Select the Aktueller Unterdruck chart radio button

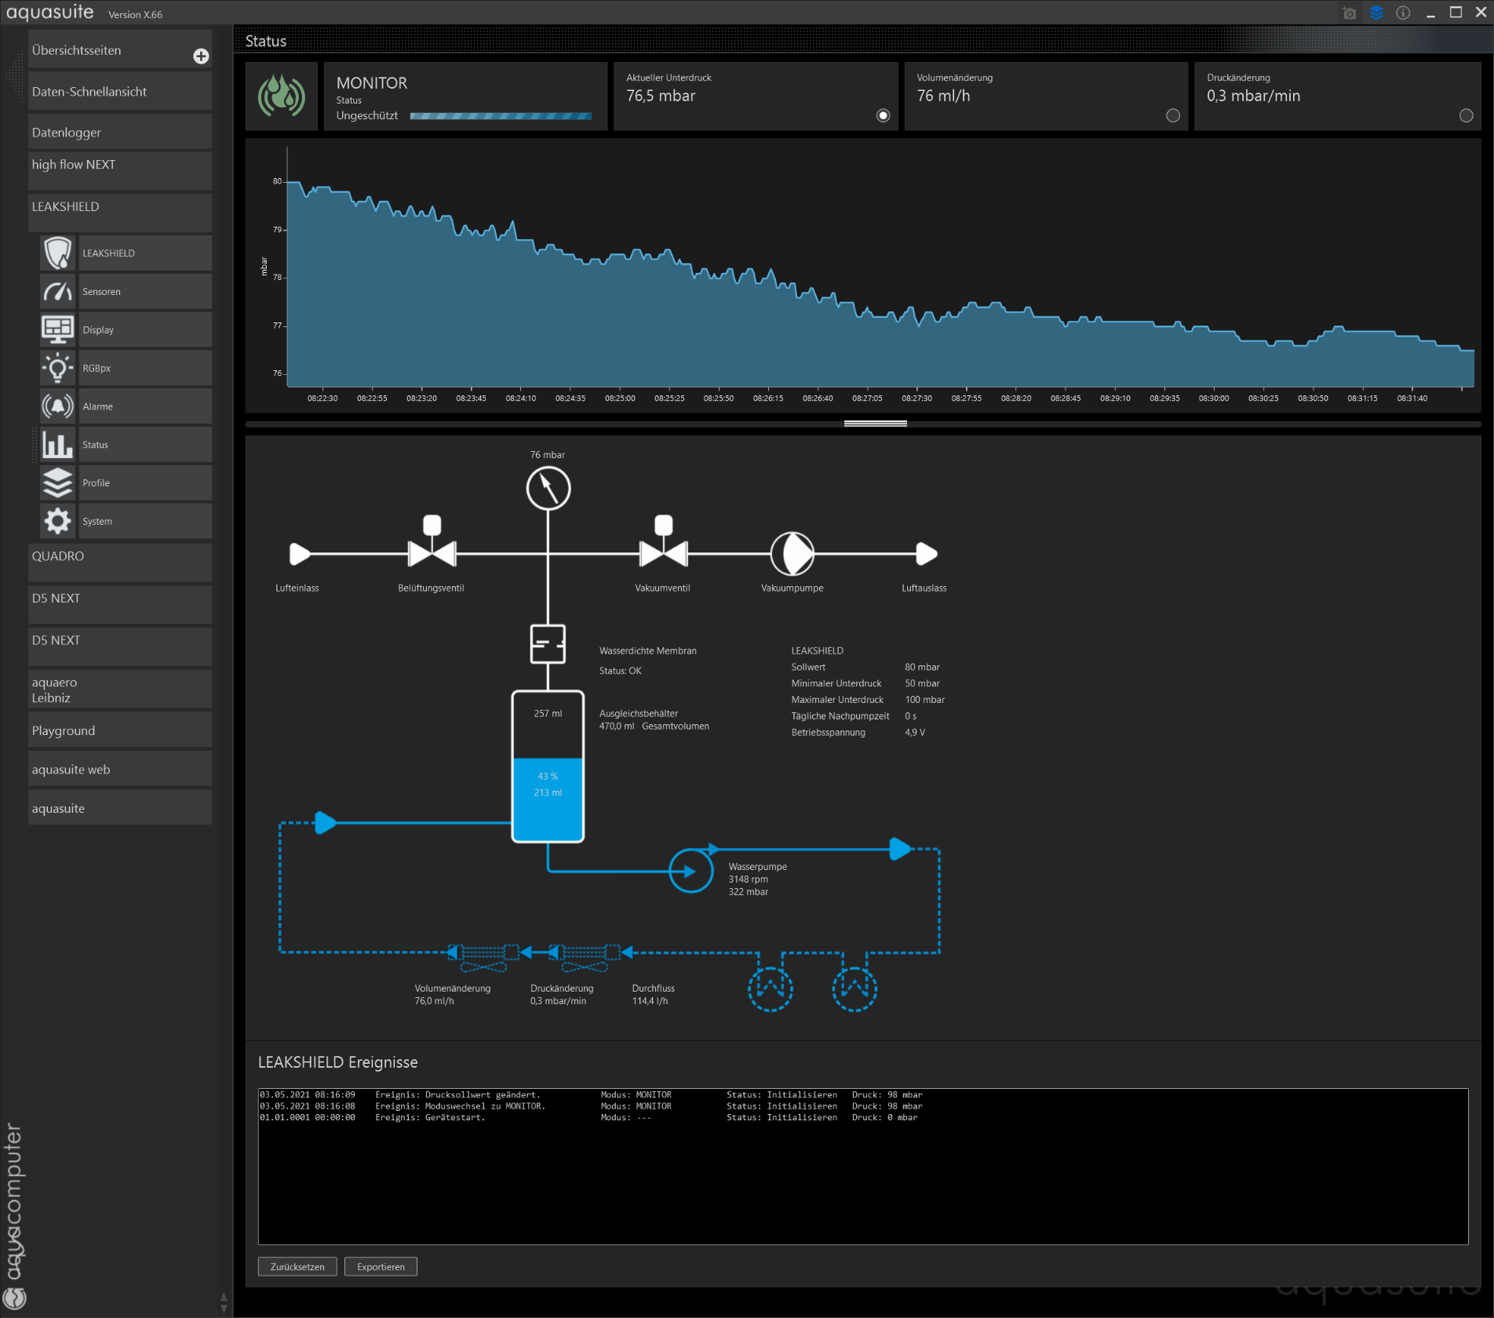(x=883, y=116)
